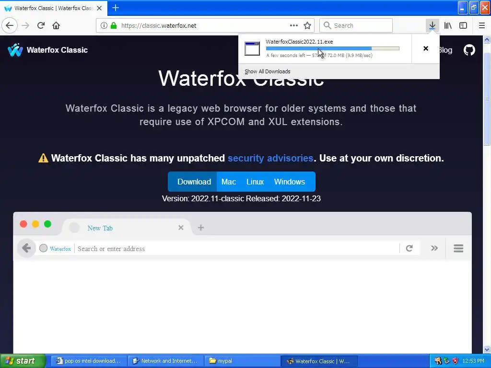
Task: Click scrollbar down arrow
Action: (487, 349)
